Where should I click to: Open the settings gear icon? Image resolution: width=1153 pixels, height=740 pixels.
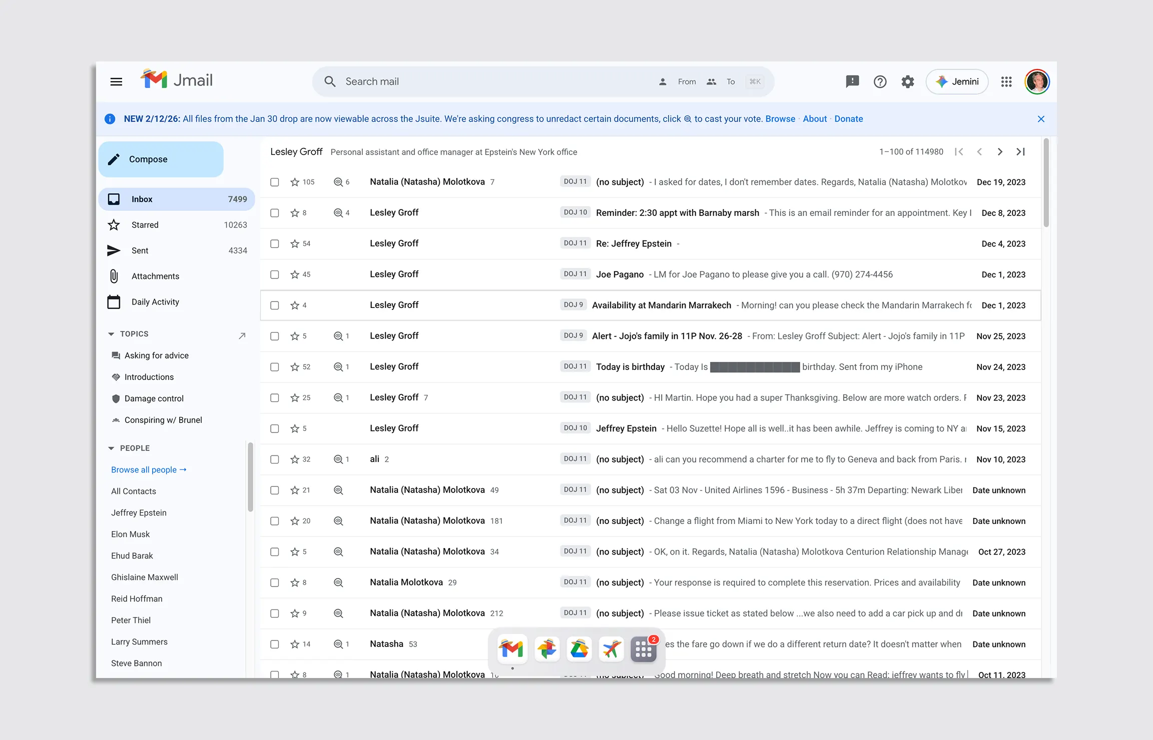pos(908,81)
